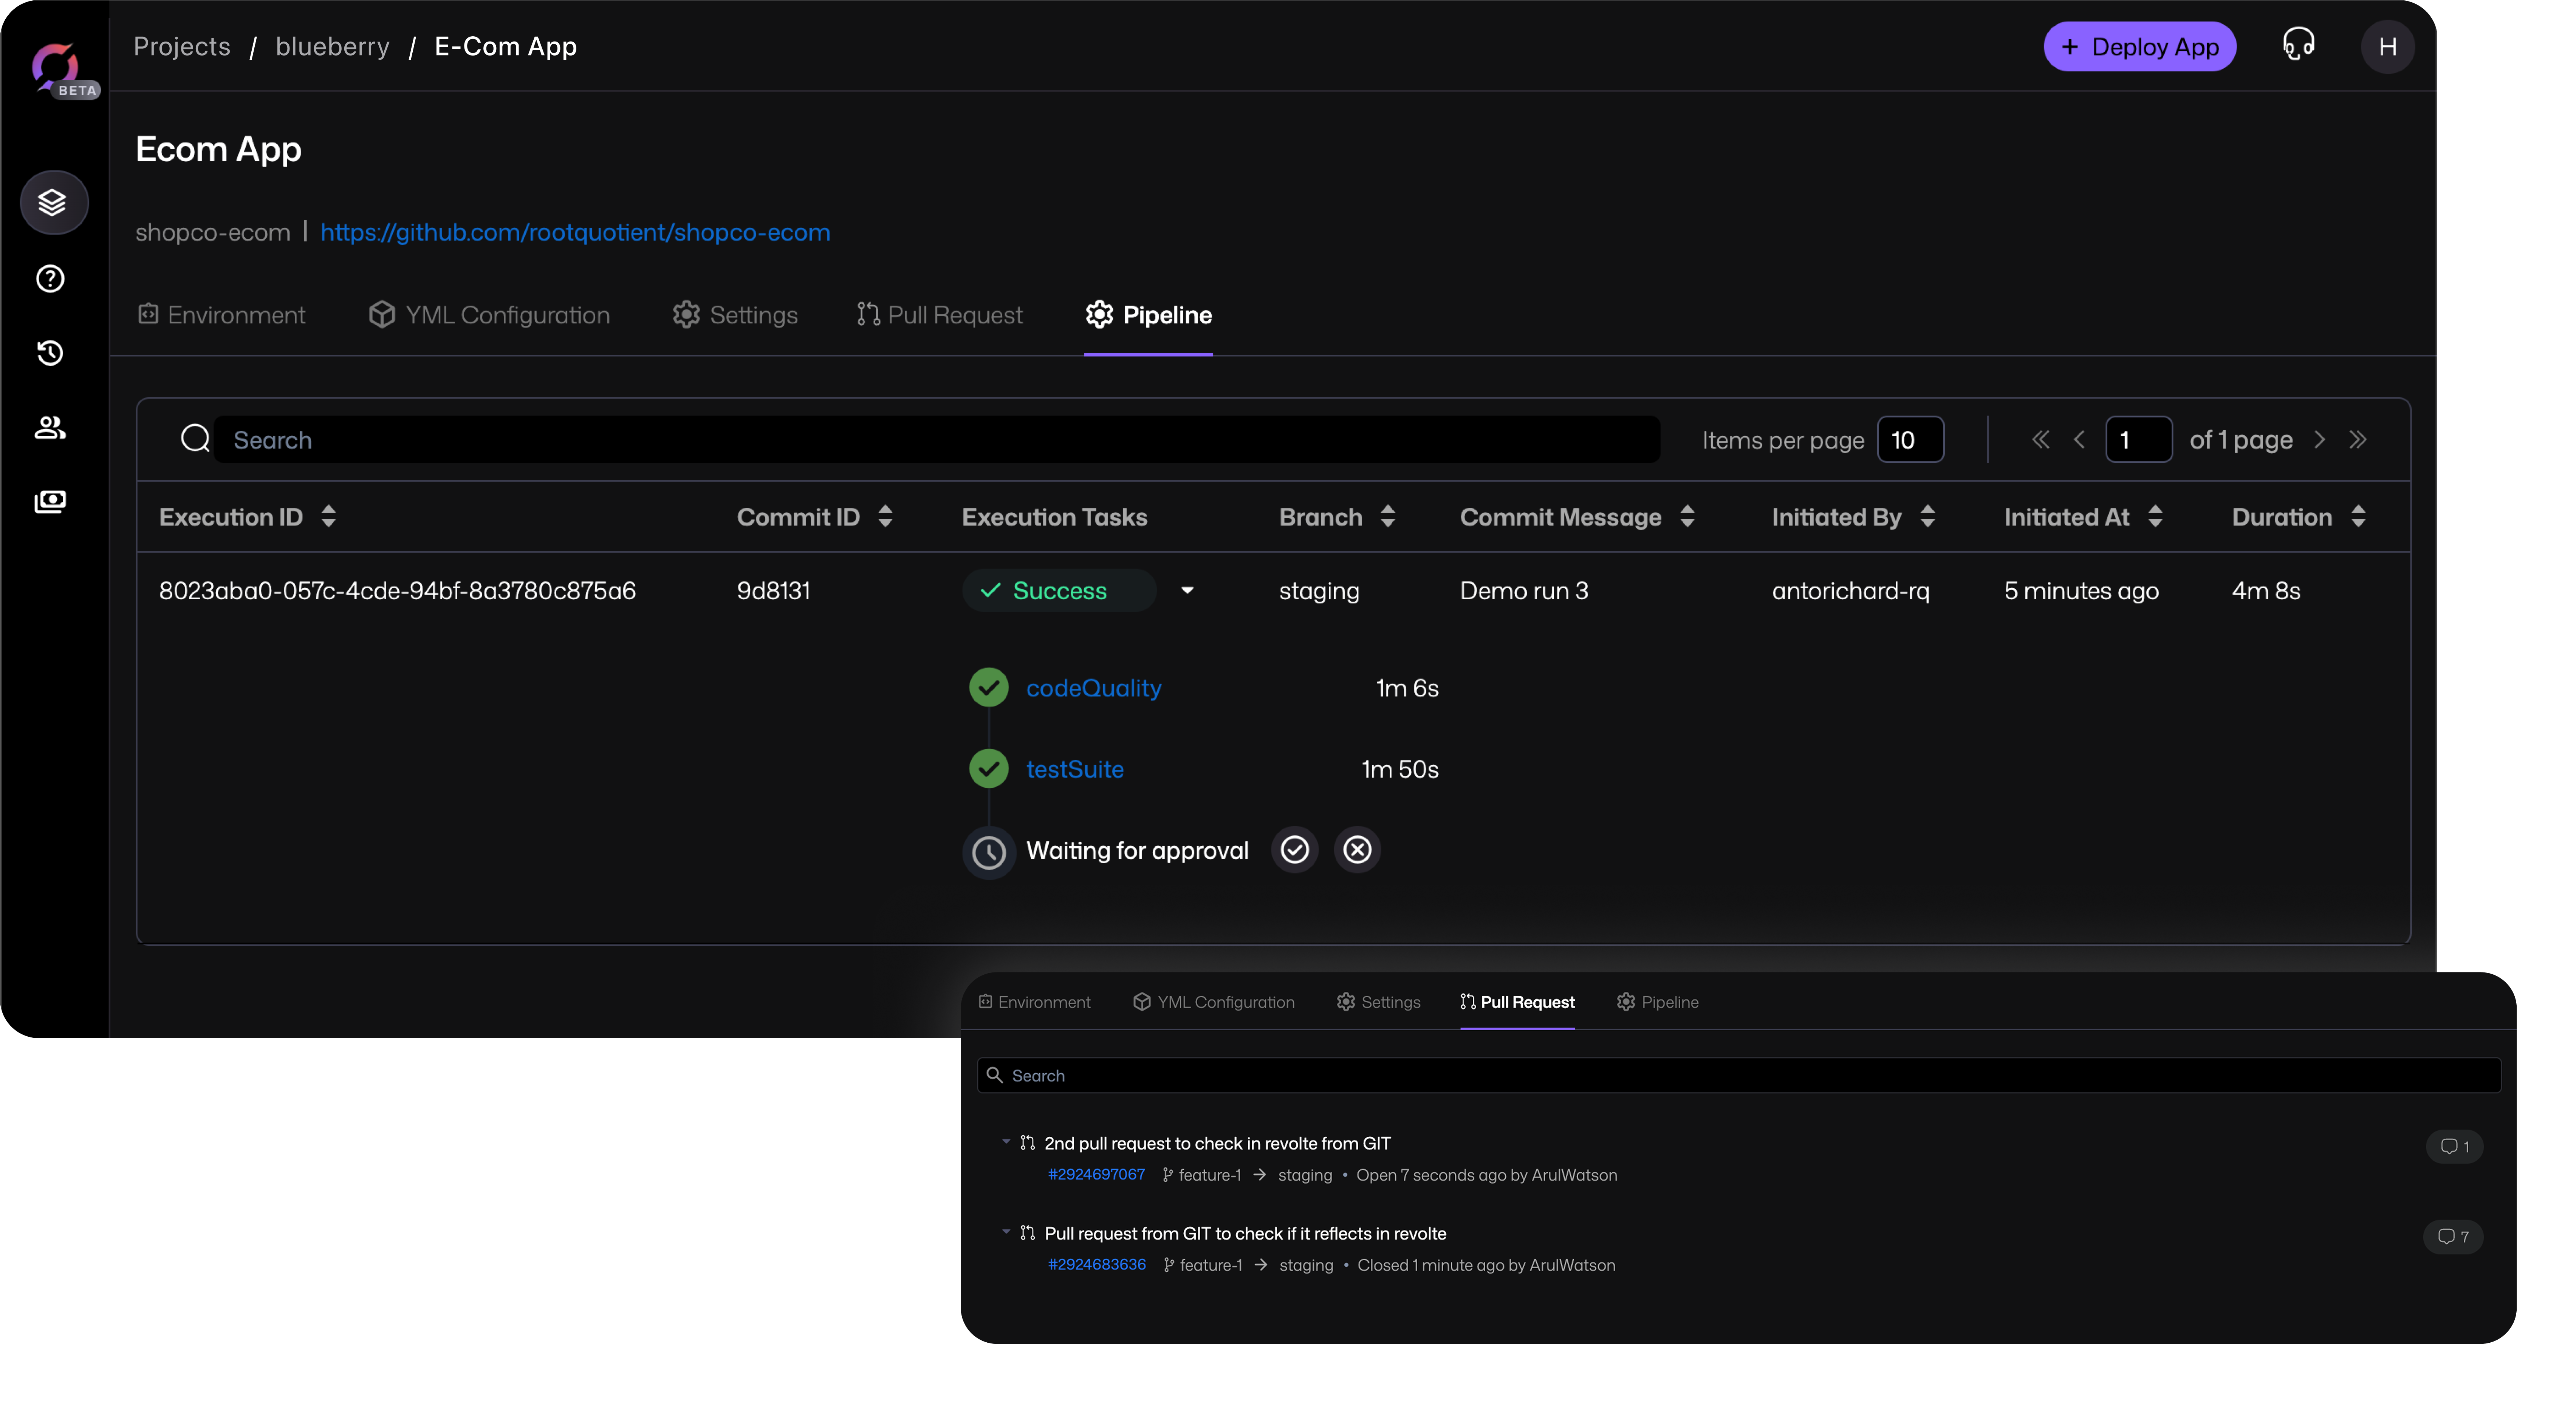Open the H user avatar menu
This screenshot has height=1419, width=2576.
click(2387, 47)
